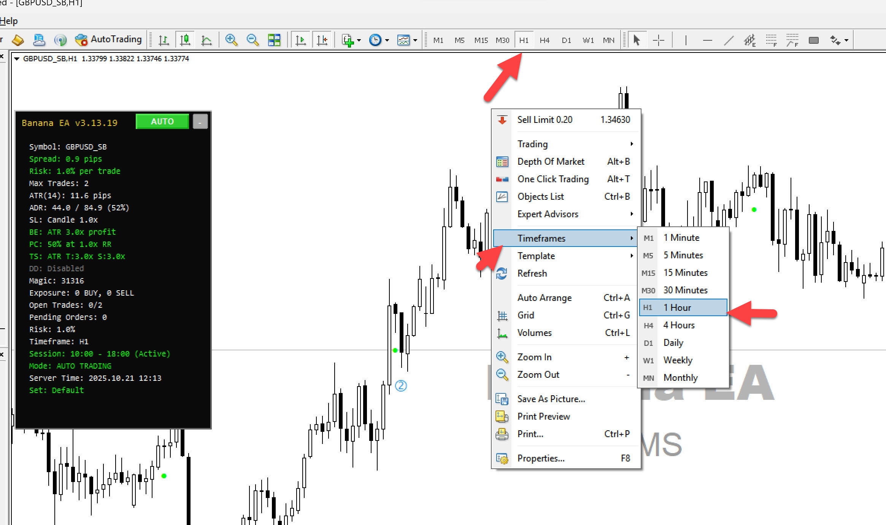886x525 pixels.
Task: Select the Crosshair tool
Action: pyautogui.click(x=658, y=40)
